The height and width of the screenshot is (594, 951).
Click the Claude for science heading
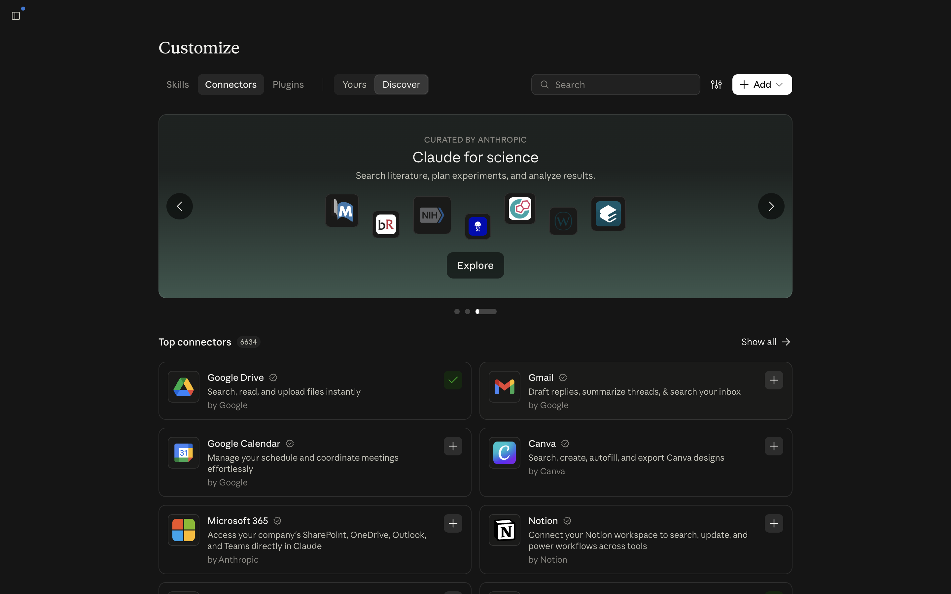point(475,157)
